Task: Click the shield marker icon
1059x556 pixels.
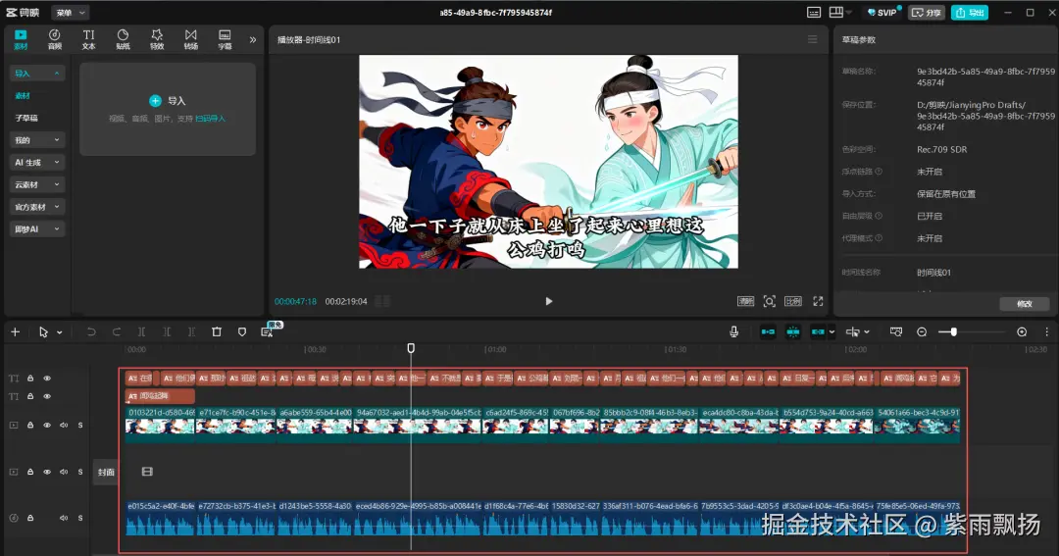Action: pyautogui.click(x=242, y=331)
